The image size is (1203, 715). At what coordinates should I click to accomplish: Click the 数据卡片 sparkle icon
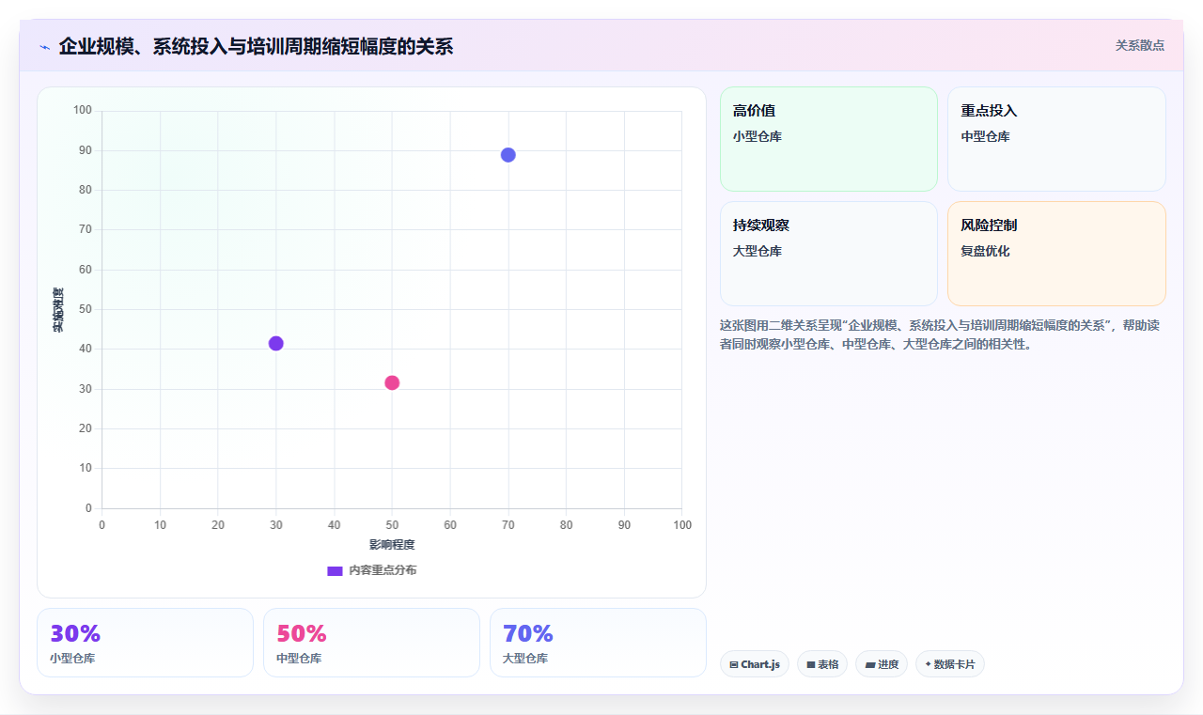928,664
